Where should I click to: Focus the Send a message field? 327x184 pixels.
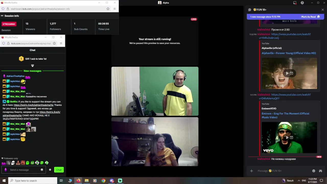[24, 170]
